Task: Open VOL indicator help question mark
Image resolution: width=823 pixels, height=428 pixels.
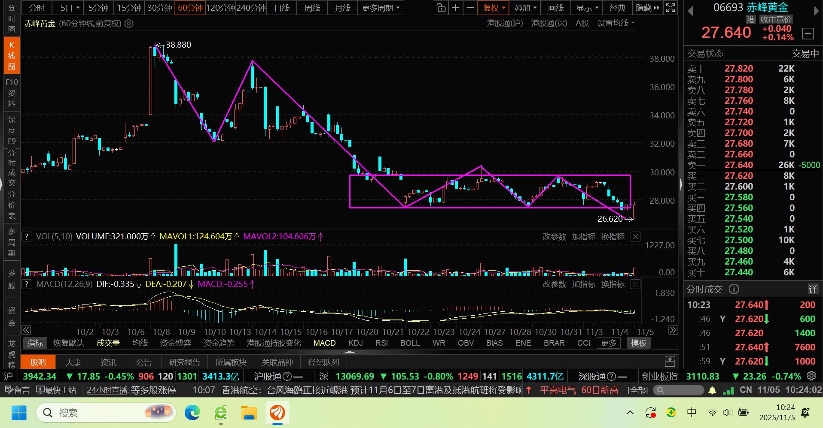Action: 27,236
